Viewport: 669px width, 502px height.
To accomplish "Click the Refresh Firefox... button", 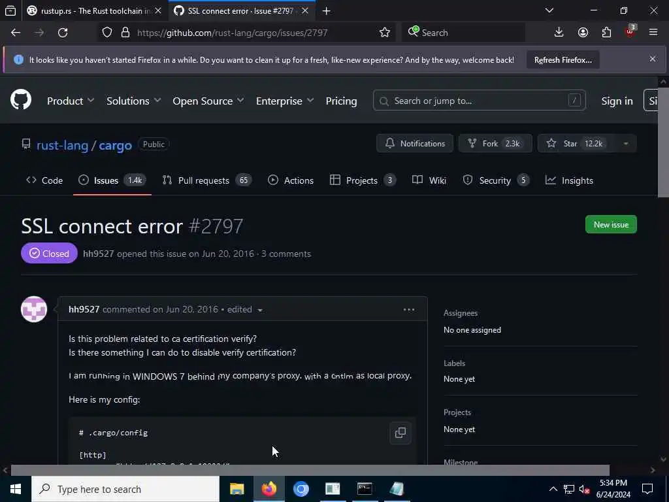I will [563, 59].
